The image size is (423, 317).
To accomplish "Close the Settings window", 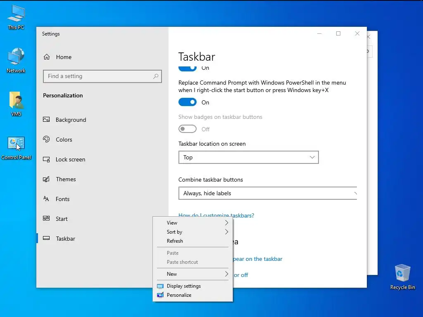I will 357,33.
